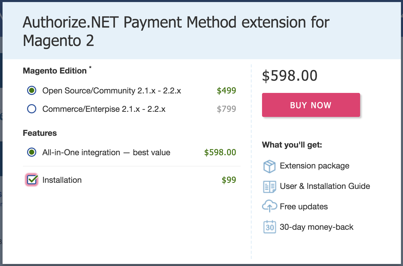This screenshot has height=266, width=403.
Task: Click the Extension package box icon
Action: (269, 166)
